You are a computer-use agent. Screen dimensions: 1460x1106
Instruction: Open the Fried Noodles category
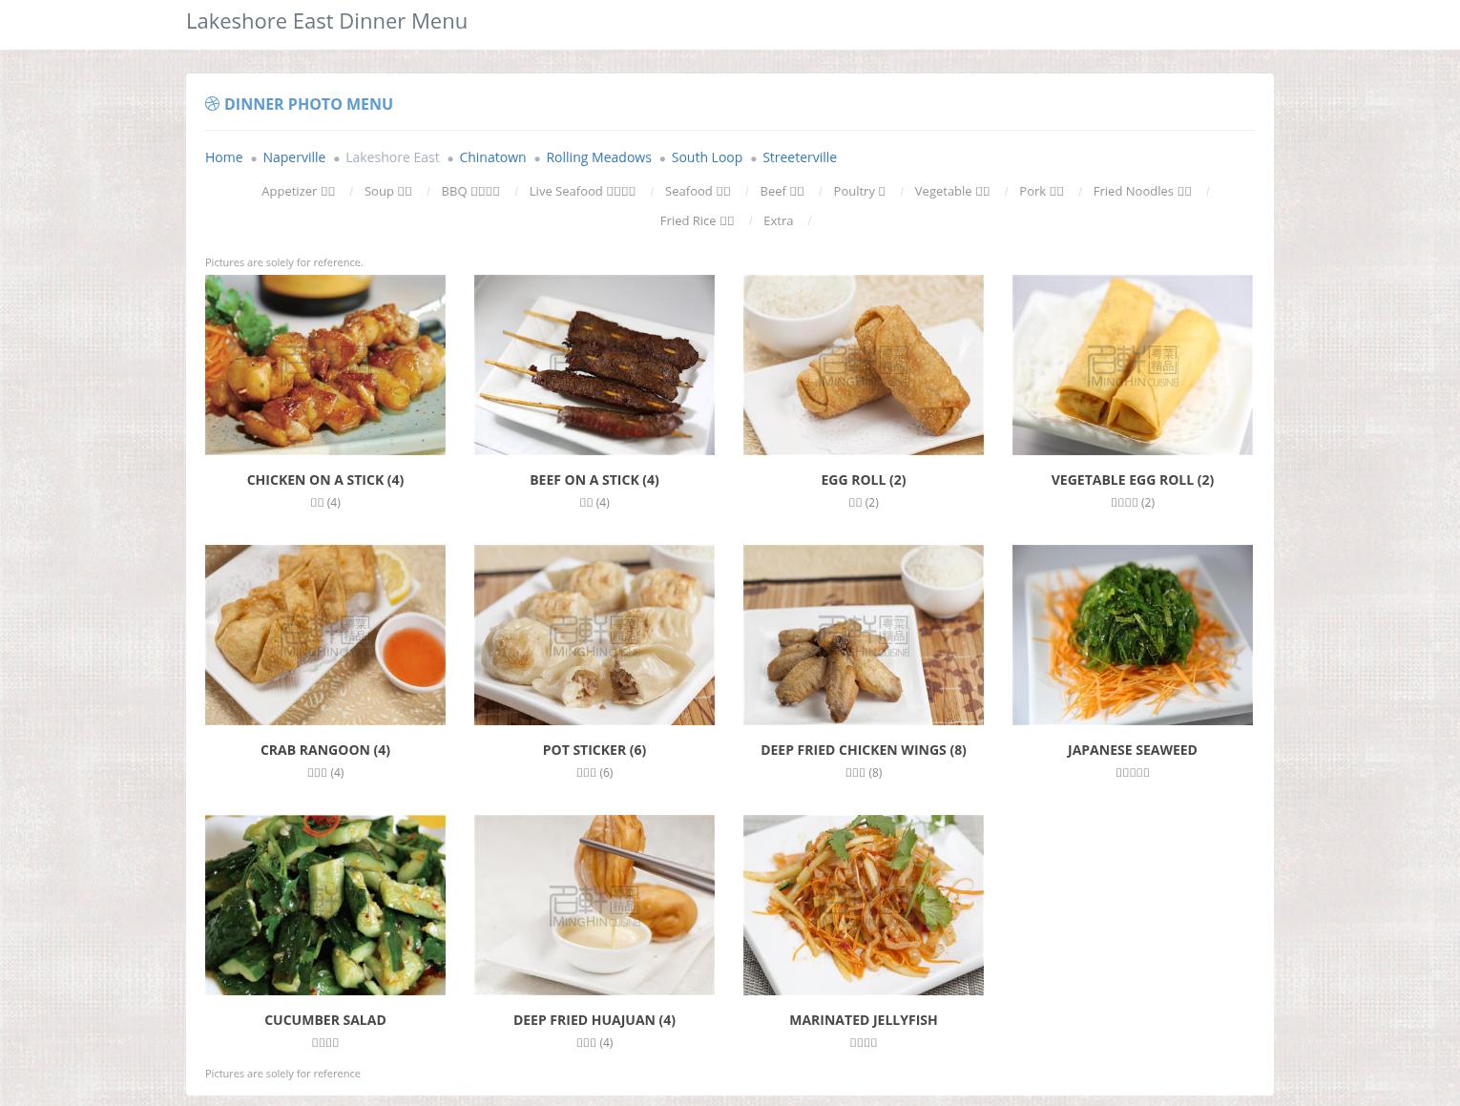(x=1142, y=191)
